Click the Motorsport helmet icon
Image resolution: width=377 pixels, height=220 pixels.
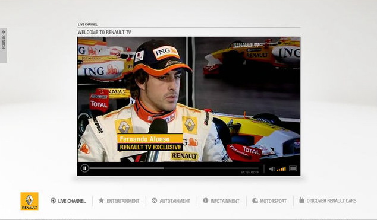point(255,200)
